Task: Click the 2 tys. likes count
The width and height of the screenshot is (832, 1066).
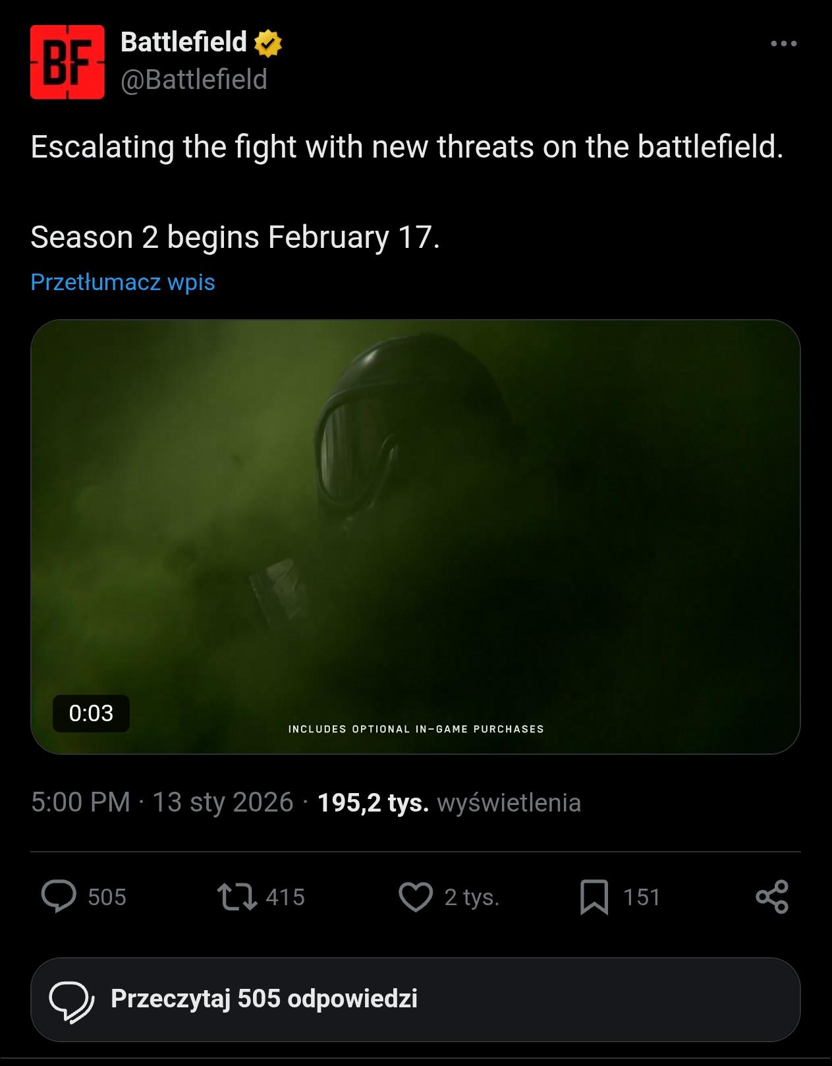Action: click(472, 897)
